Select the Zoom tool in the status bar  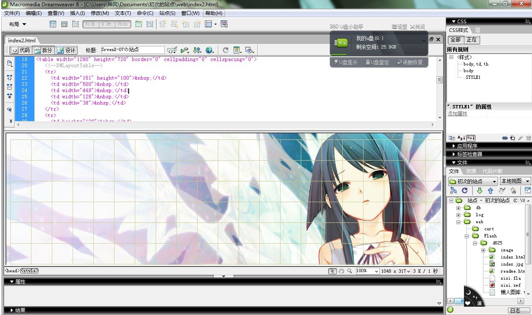(349, 271)
